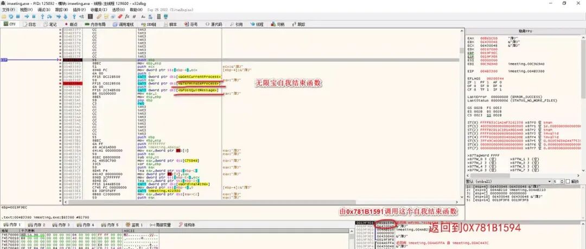The width and height of the screenshot is (586, 249).
Task: Switch to the 跟踪 trace tab
Action: coord(298,24)
